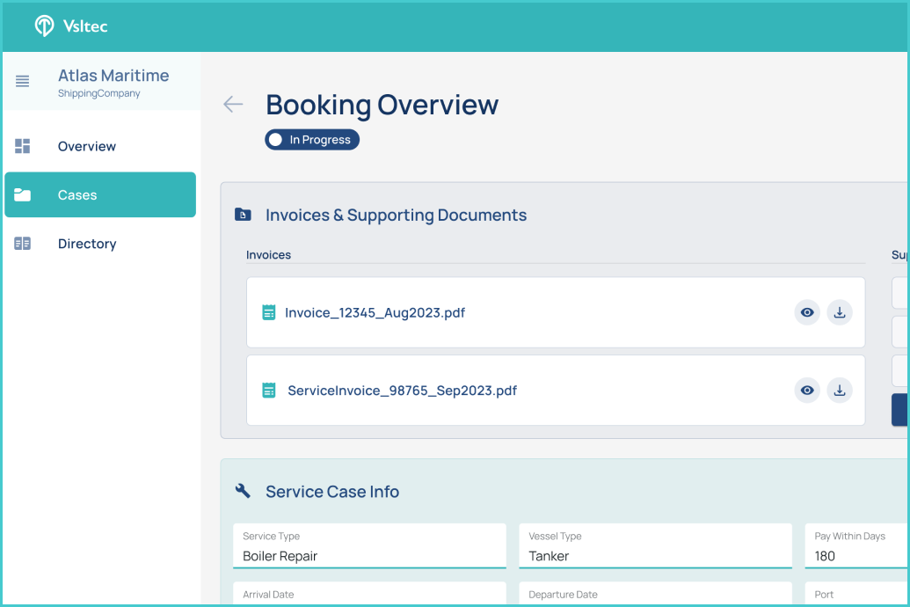Click the Service Type field
Viewport: 910px width, 607px height.
click(369, 546)
